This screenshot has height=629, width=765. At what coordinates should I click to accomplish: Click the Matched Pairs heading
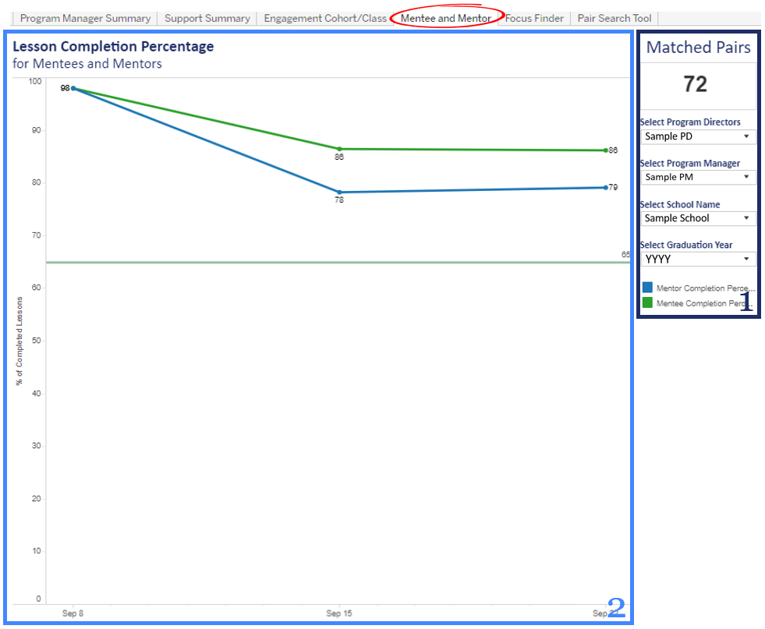(698, 48)
